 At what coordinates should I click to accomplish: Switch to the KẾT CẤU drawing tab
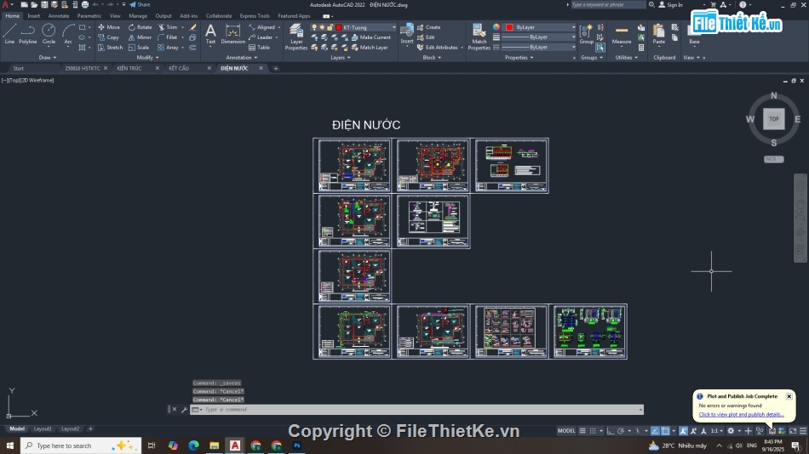click(179, 68)
